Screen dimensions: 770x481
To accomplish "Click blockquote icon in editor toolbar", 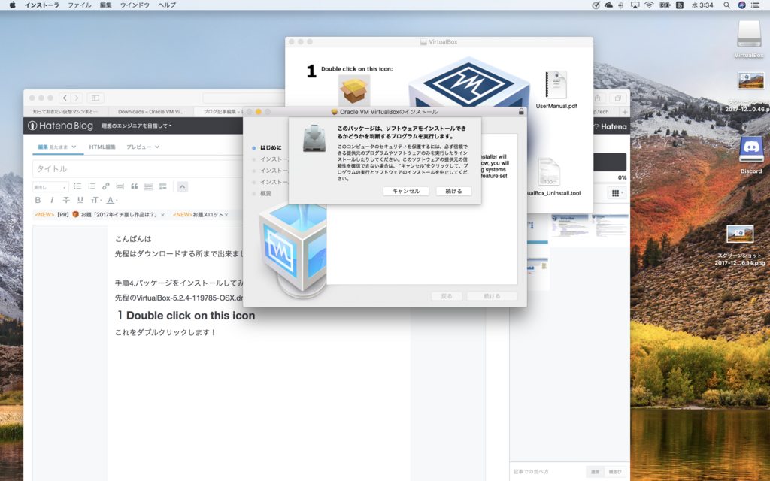I will tap(134, 186).
